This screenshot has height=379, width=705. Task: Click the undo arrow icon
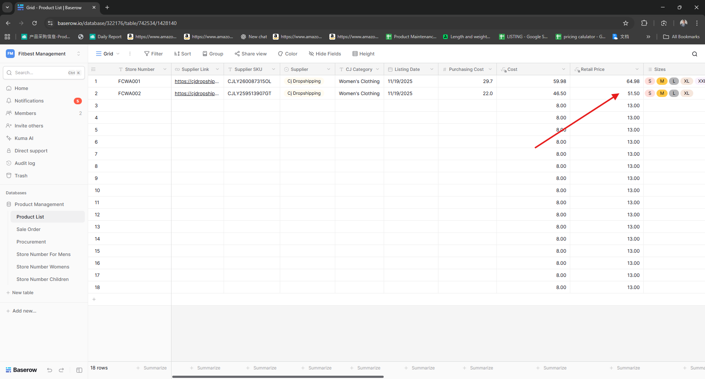[x=50, y=370]
